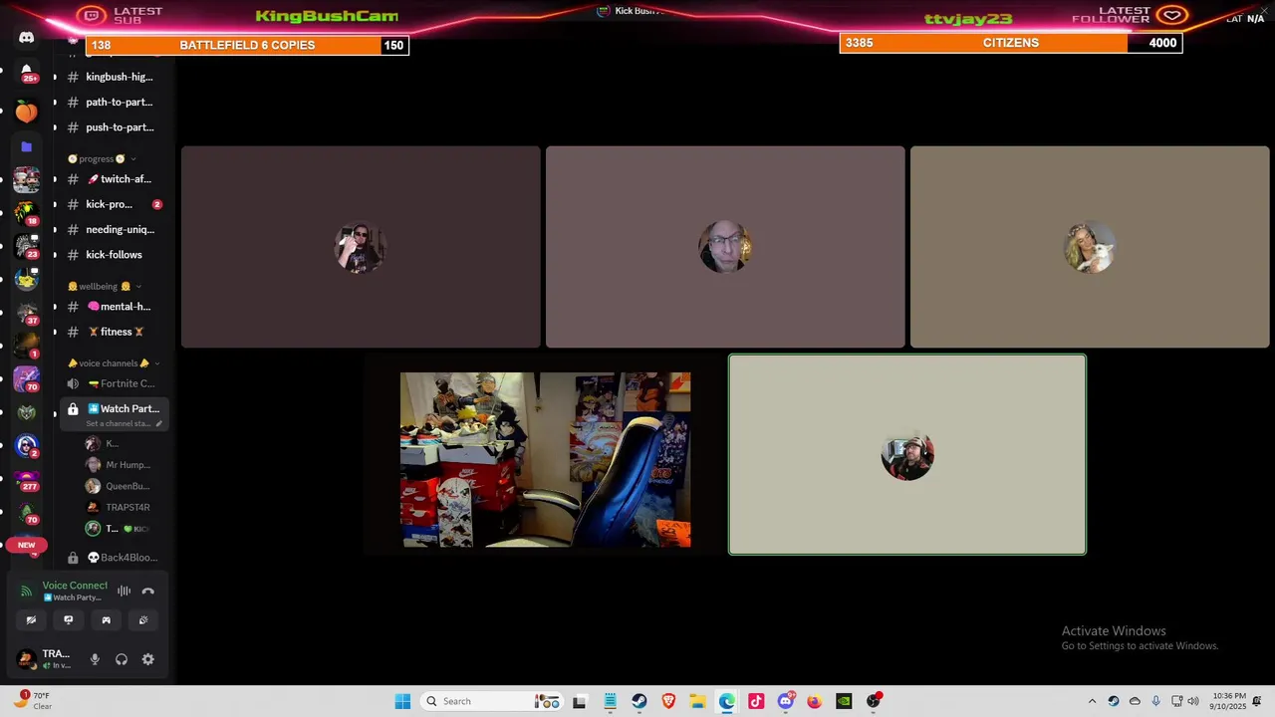
Task: Show hidden system tray icons
Action: [x=1092, y=701]
